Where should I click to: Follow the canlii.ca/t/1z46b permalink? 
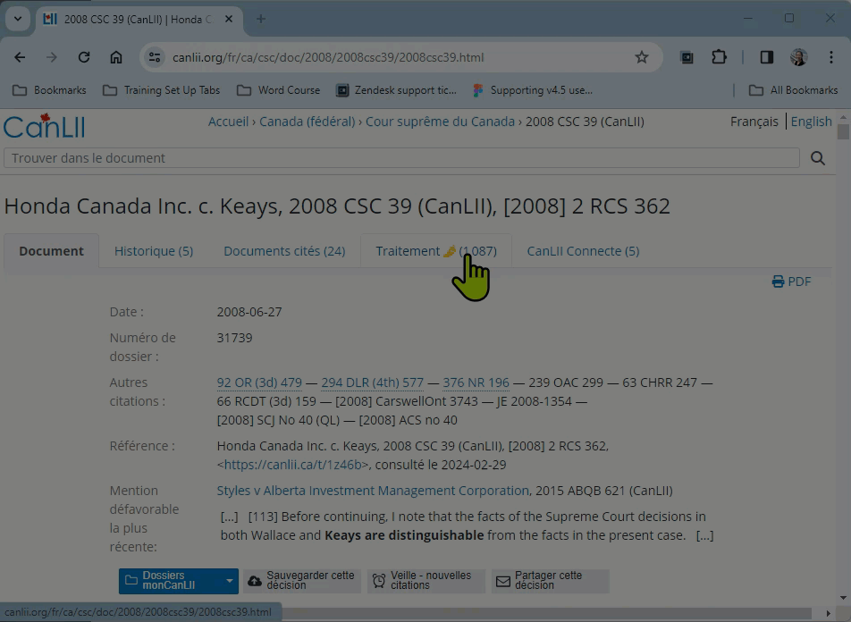293,465
